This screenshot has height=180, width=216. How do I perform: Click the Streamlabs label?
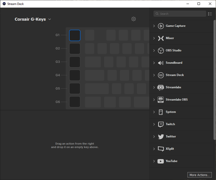(x=173, y=87)
